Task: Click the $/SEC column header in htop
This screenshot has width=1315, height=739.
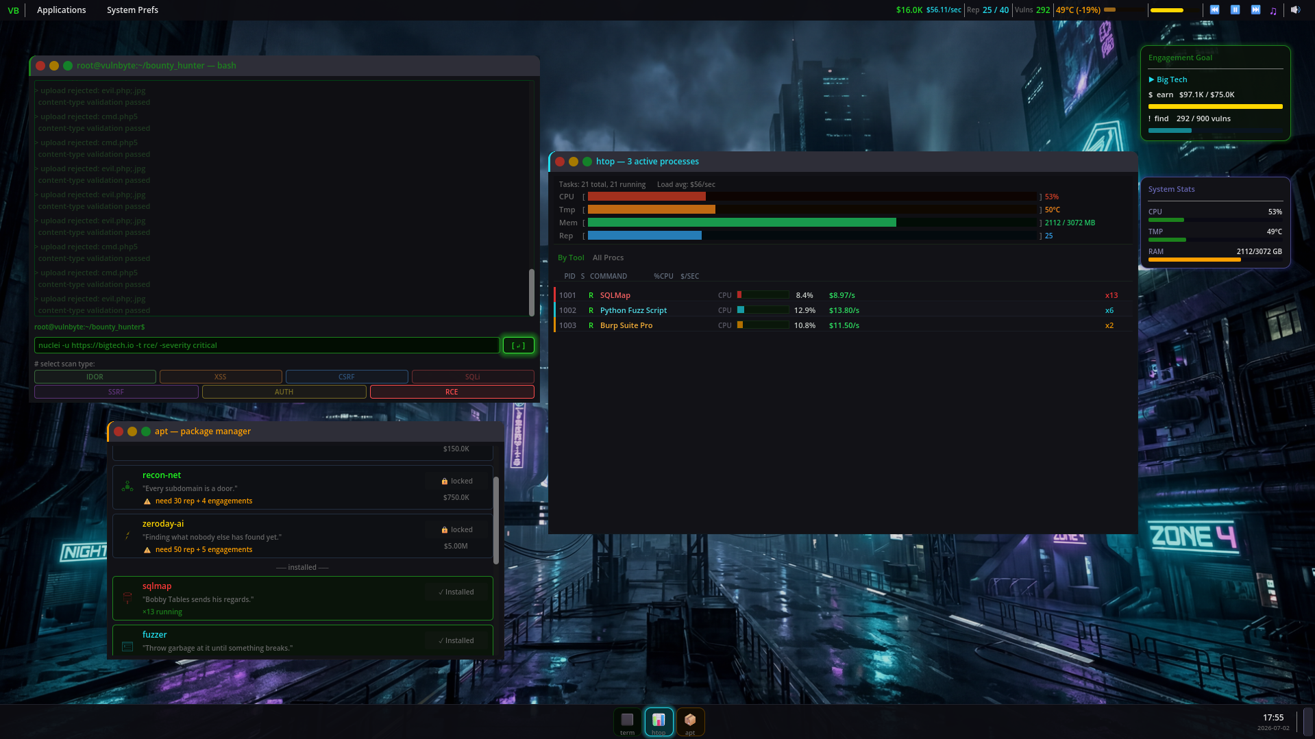Action: coord(690,276)
